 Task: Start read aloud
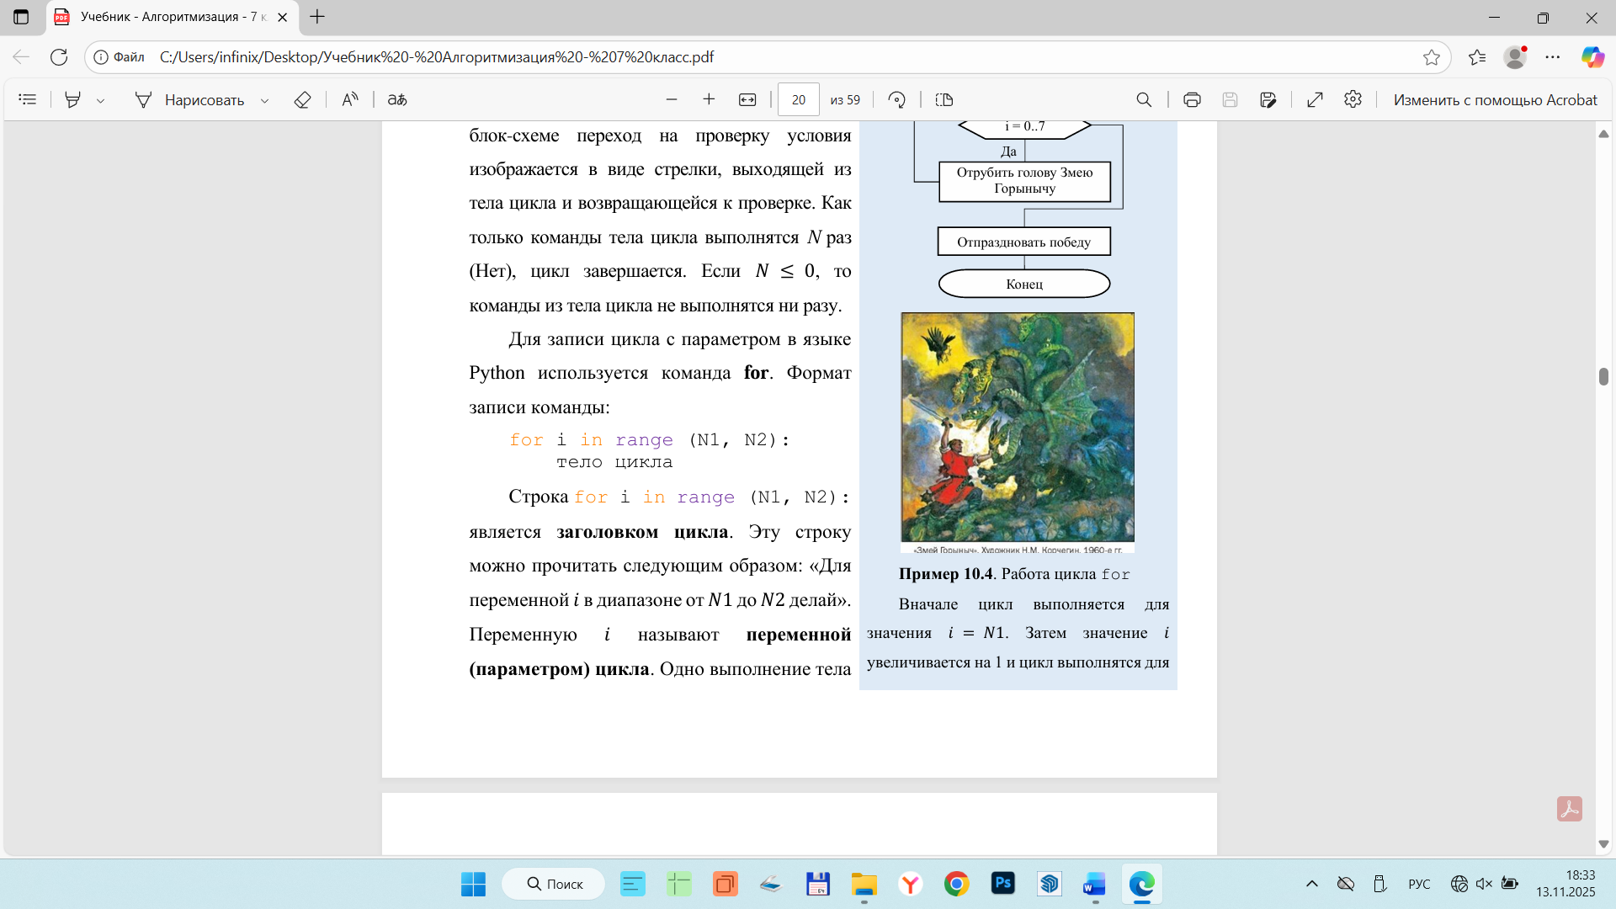point(350,99)
